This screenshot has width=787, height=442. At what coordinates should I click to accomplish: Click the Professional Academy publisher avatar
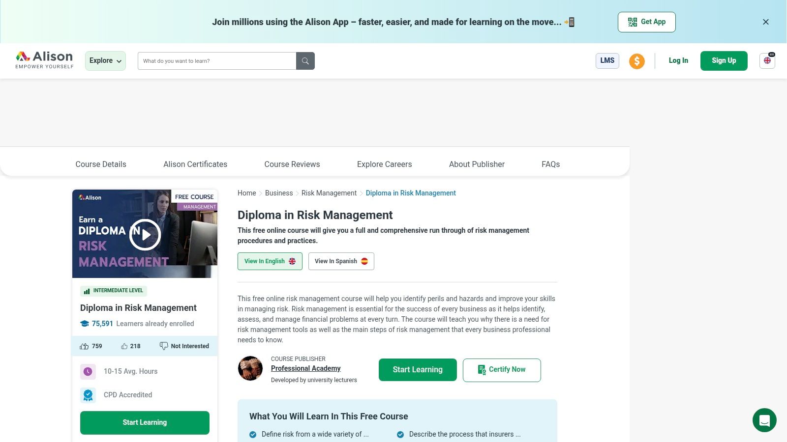(250, 368)
